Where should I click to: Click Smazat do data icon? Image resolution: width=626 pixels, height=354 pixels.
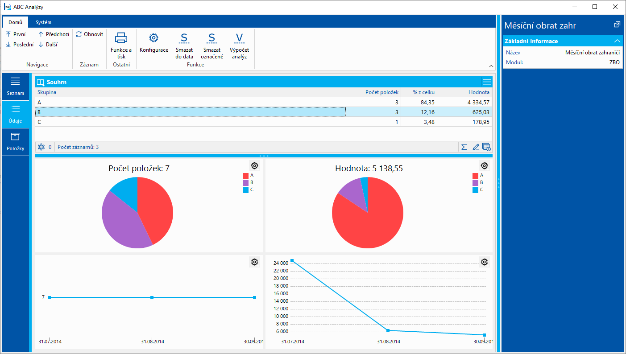pos(184,38)
